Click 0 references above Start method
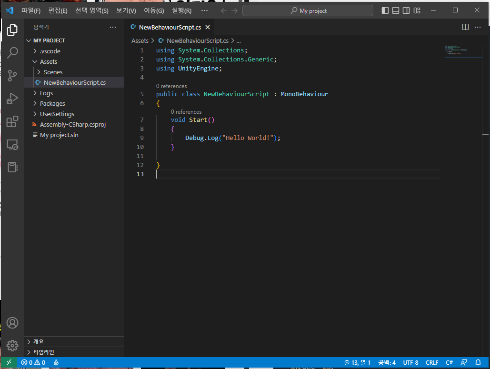The height and width of the screenshot is (369, 490). [186, 112]
